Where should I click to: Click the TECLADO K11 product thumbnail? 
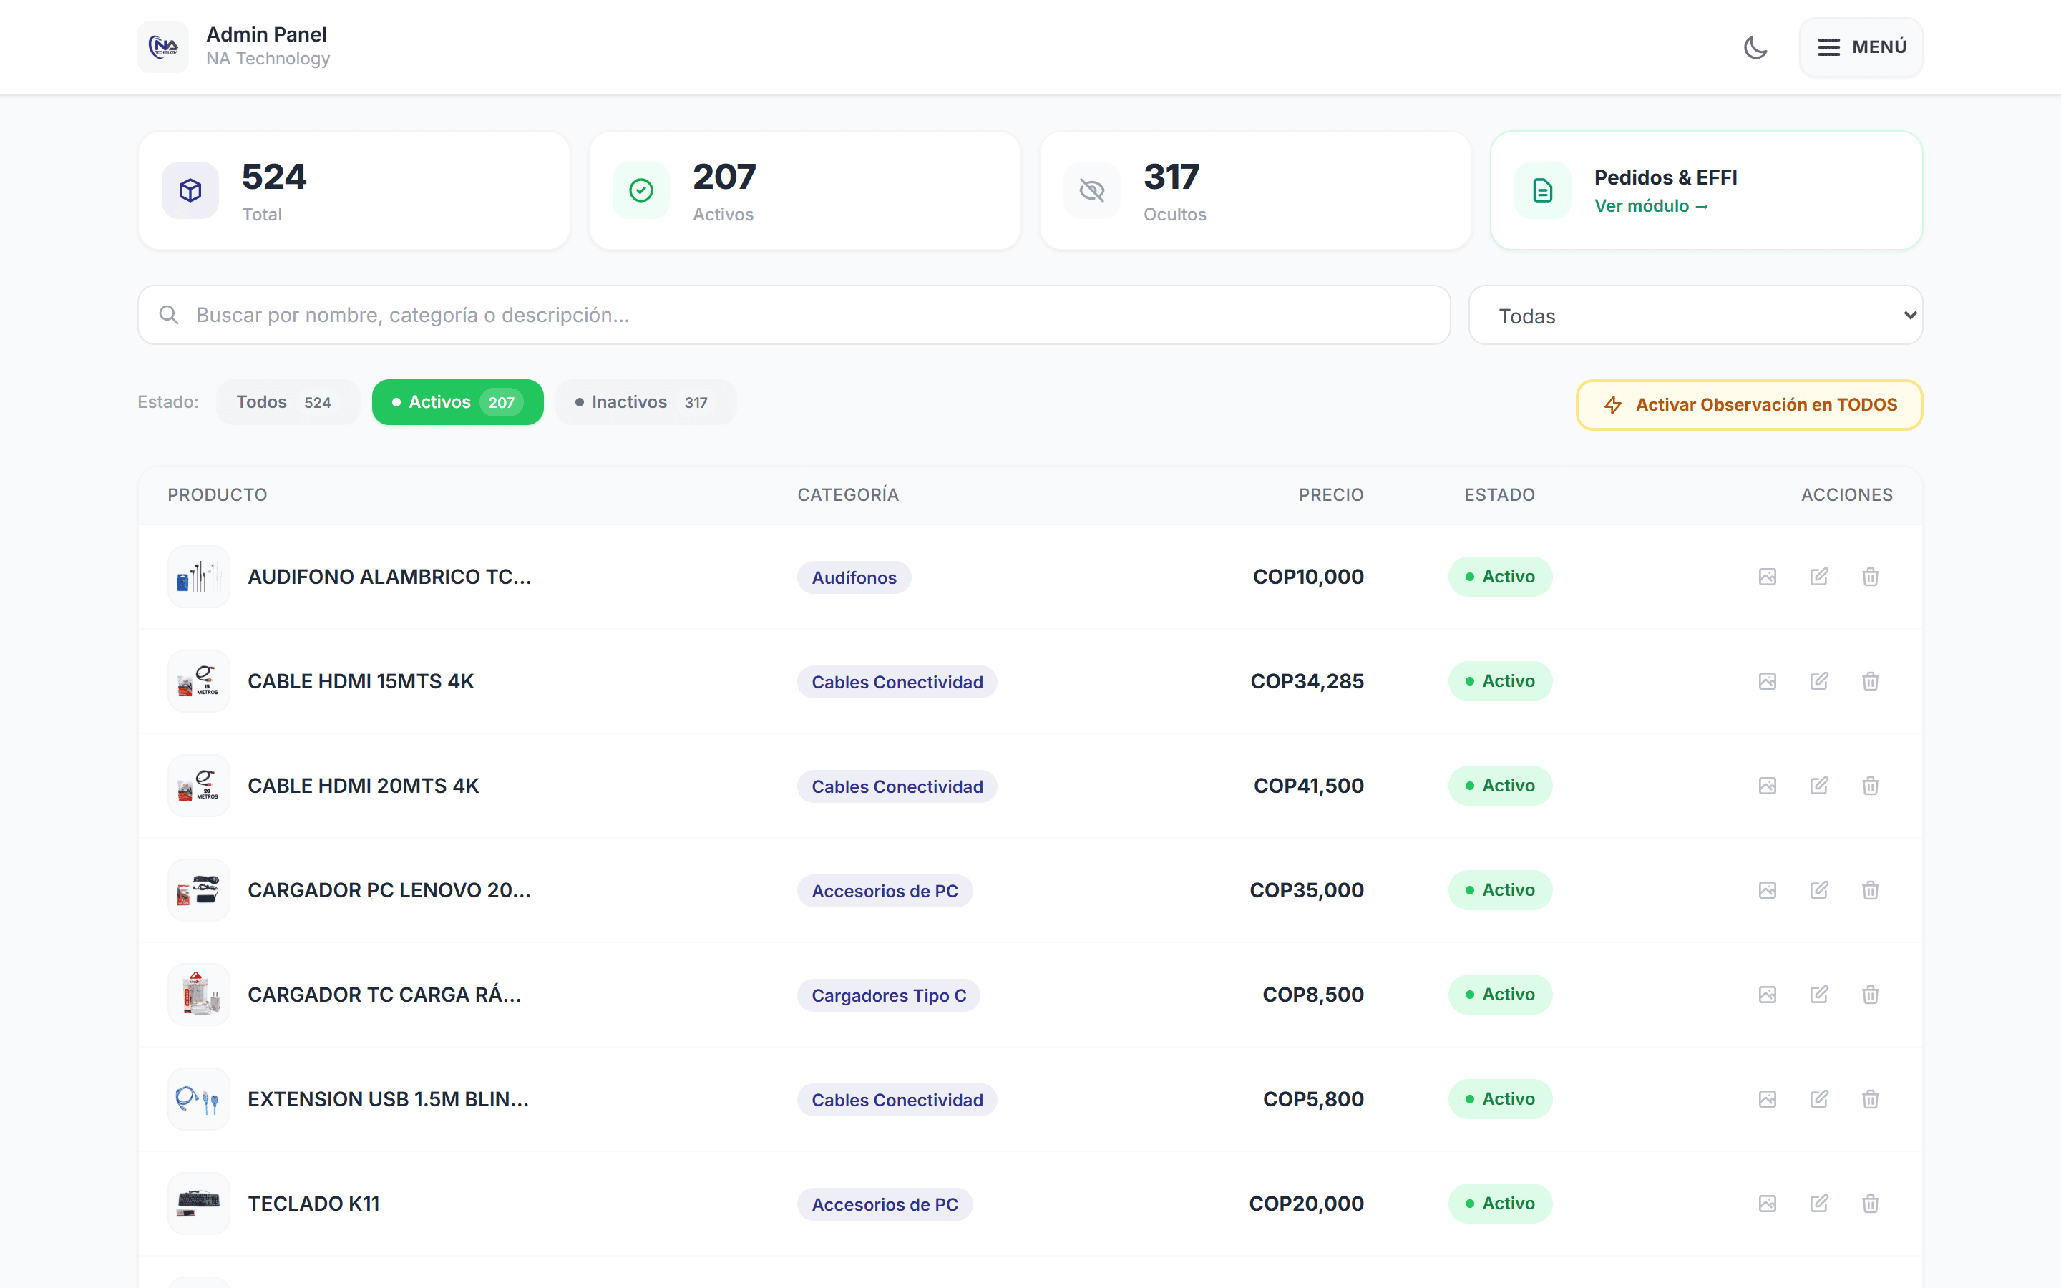[x=198, y=1204]
